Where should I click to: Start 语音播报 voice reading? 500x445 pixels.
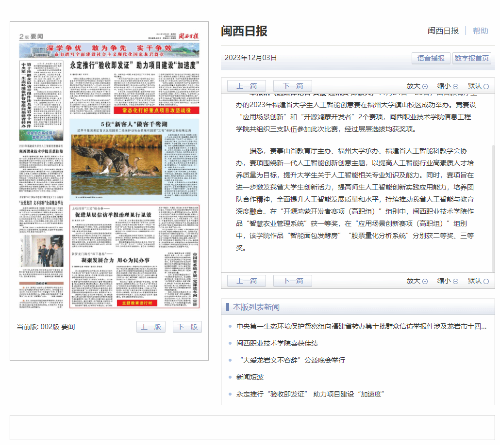click(x=431, y=58)
